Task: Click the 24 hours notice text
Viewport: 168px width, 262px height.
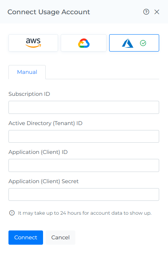Action: coord(85,213)
